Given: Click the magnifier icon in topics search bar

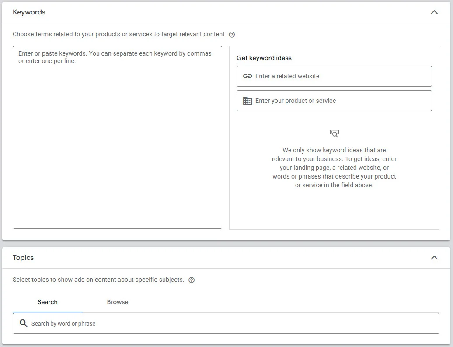Looking at the screenshot, I should pyautogui.click(x=24, y=323).
